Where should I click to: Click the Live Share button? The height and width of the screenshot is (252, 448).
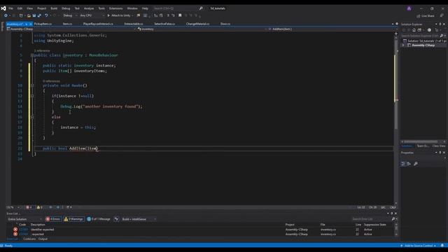click(x=426, y=15)
